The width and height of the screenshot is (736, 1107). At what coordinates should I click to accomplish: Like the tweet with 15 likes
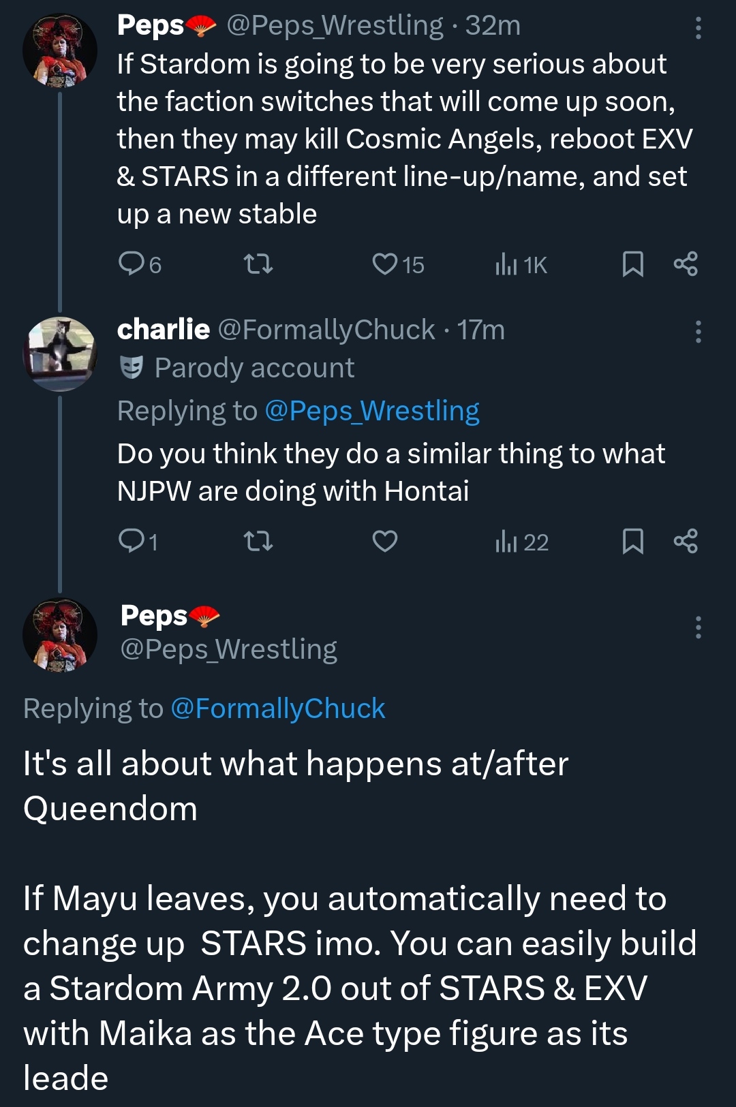pyautogui.click(x=385, y=264)
